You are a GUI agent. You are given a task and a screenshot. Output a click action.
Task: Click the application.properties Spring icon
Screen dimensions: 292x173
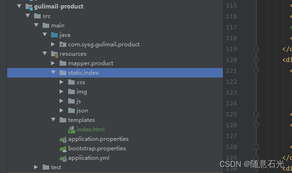pos(63,139)
